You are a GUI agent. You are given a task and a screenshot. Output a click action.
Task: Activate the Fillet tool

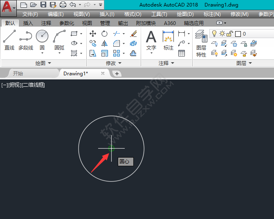[x=117, y=43]
